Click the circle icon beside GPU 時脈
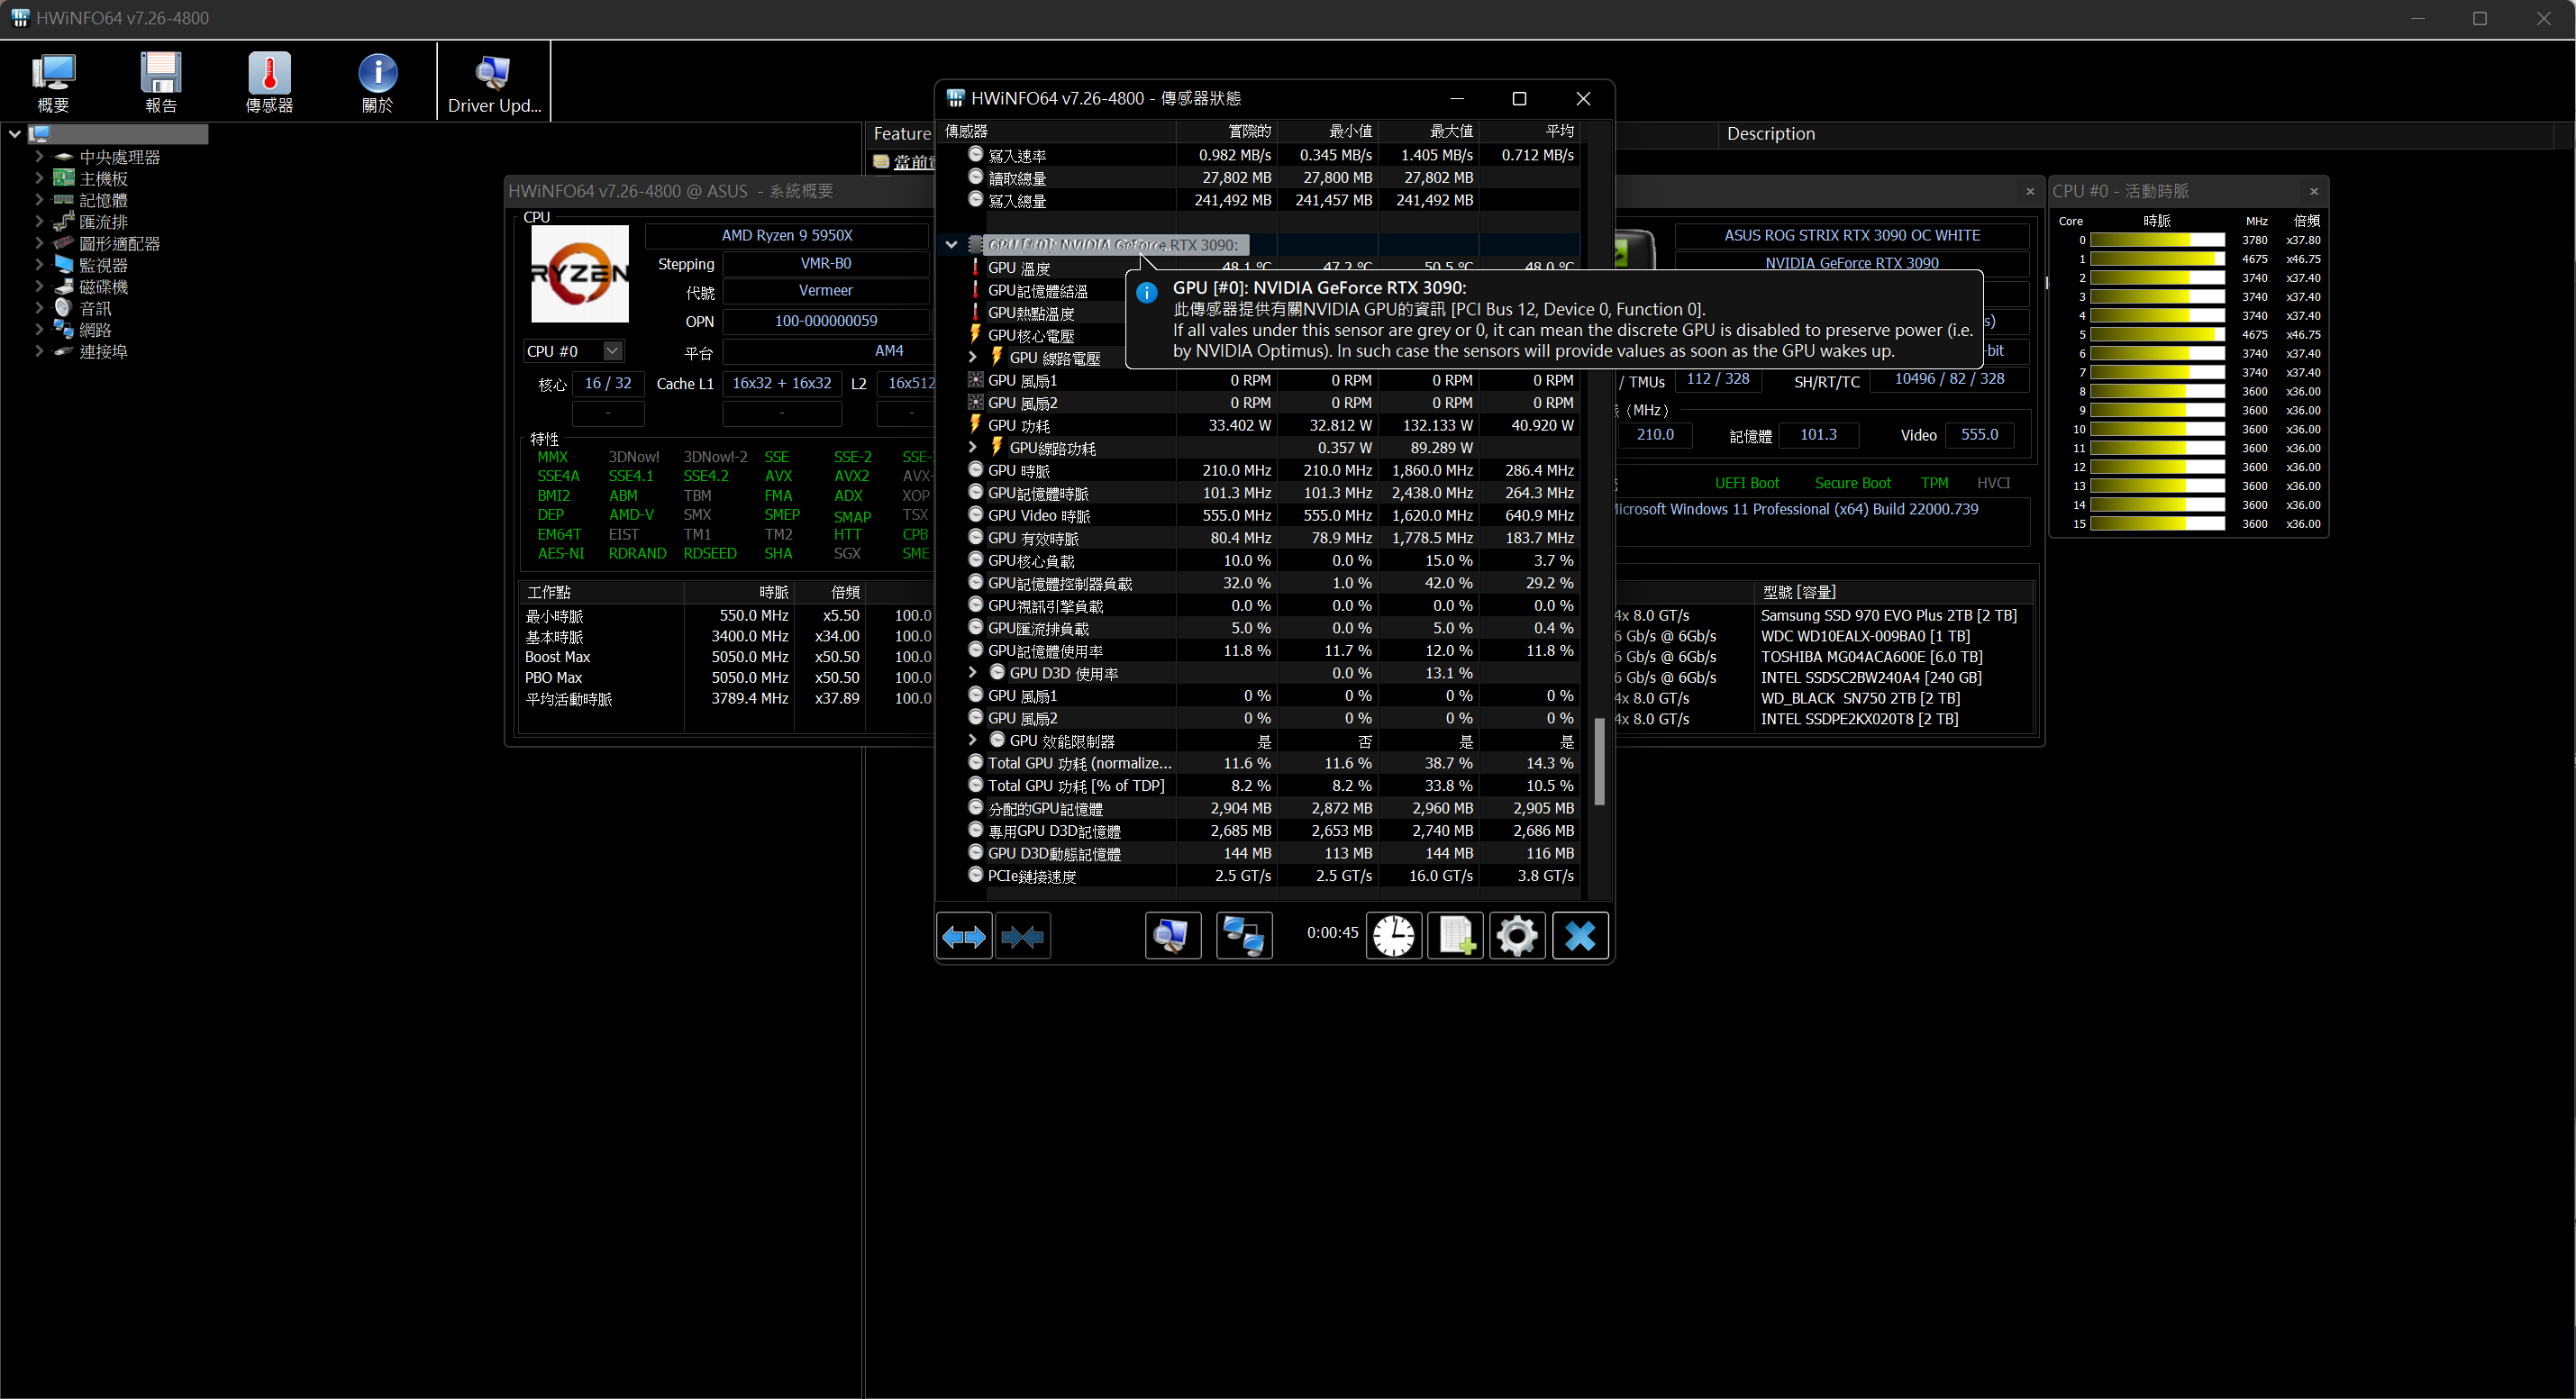The height and width of the screenshot is (1399, 2576). coord(975,469)
